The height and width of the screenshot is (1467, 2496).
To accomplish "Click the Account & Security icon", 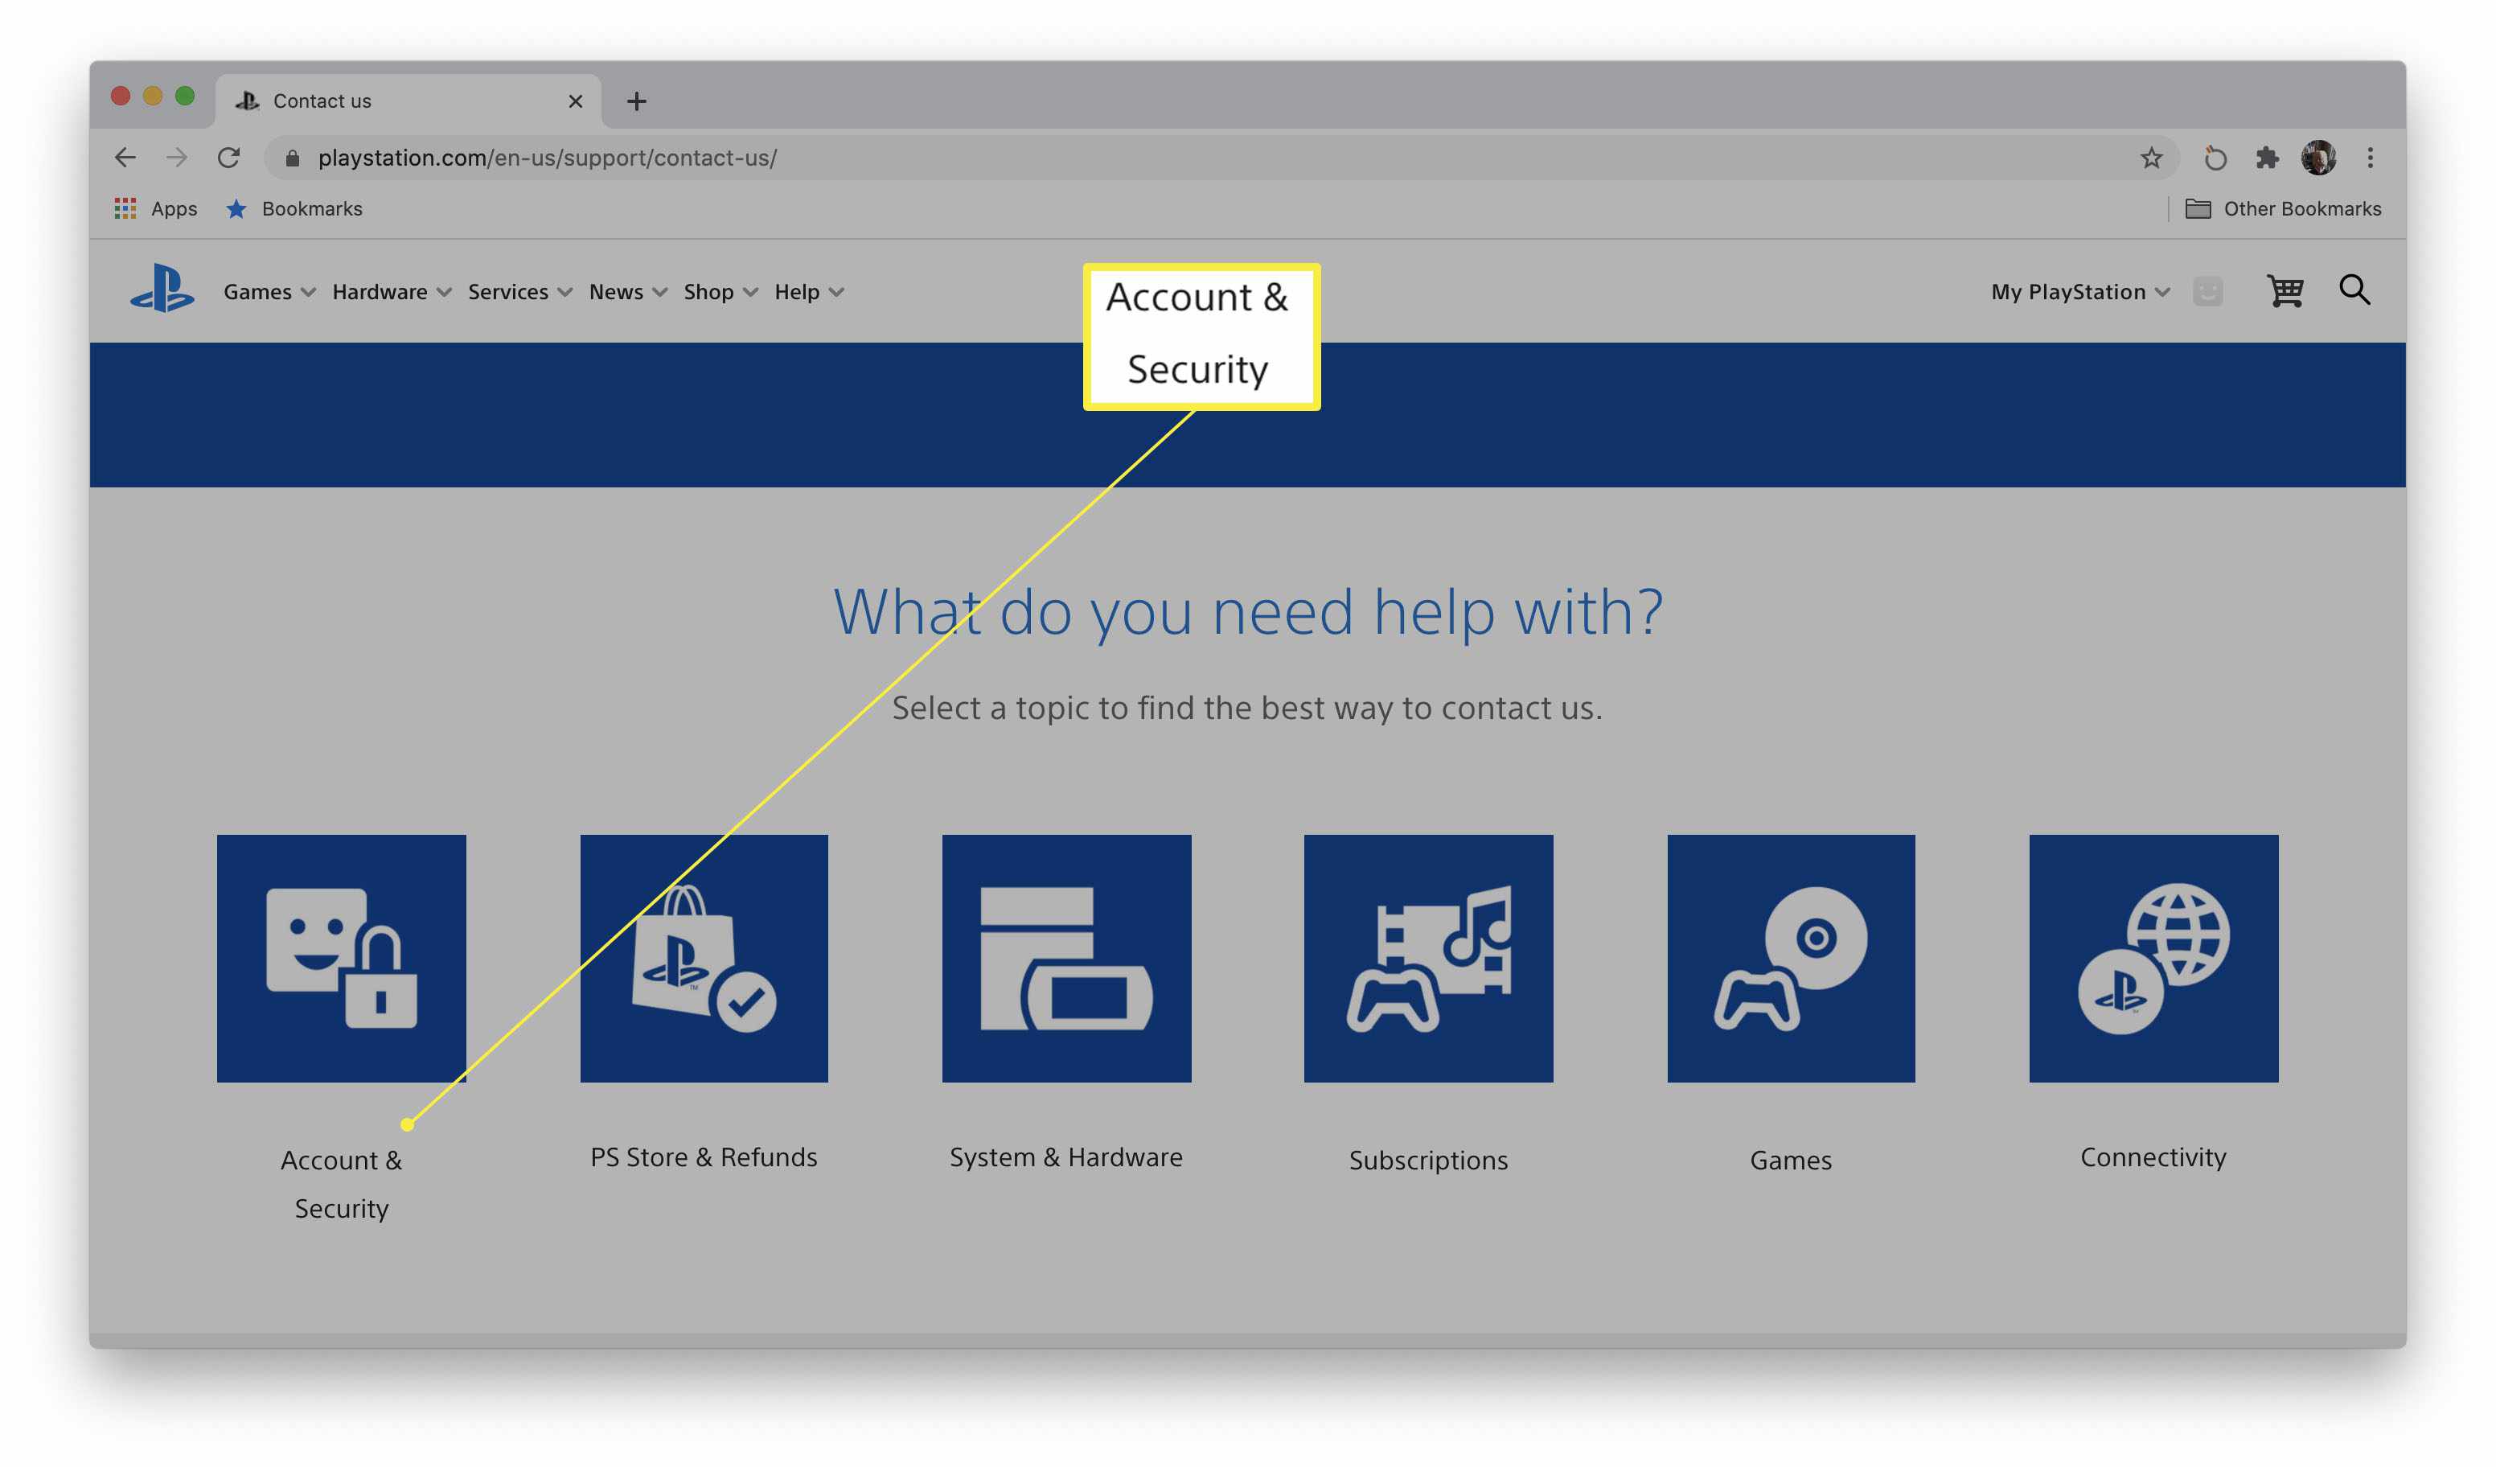I will click(340, 955).
